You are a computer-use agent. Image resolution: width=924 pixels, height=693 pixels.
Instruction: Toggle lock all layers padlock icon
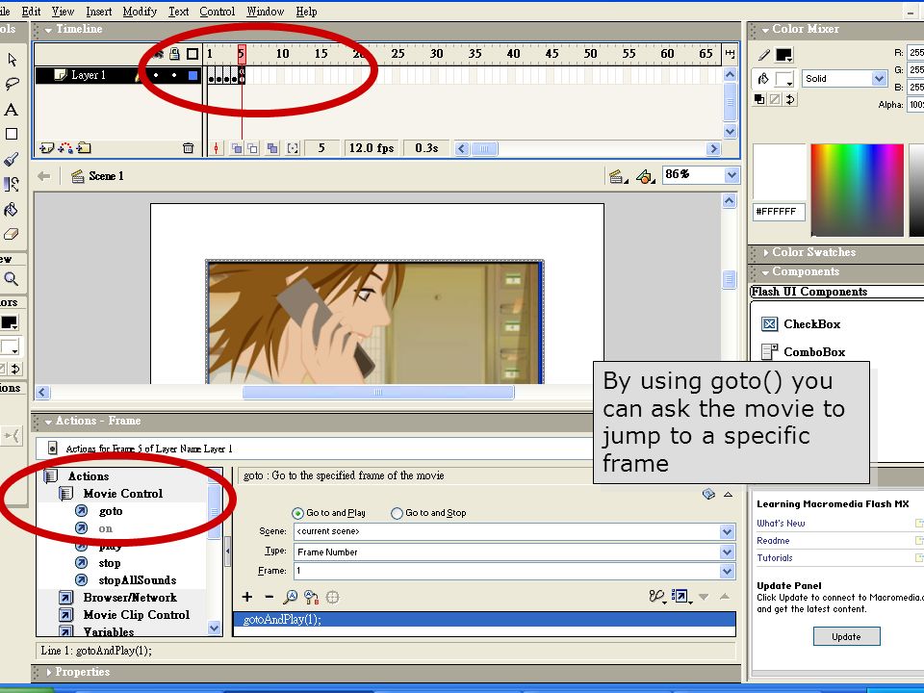click(x=174, y=54)
